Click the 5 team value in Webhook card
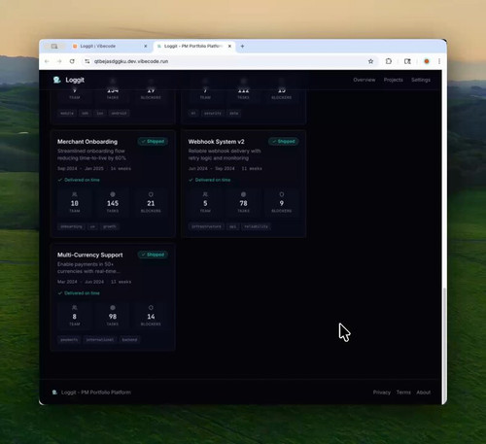Image resolution: width=486 pixels, height=444 pixels. coord(205,203)
